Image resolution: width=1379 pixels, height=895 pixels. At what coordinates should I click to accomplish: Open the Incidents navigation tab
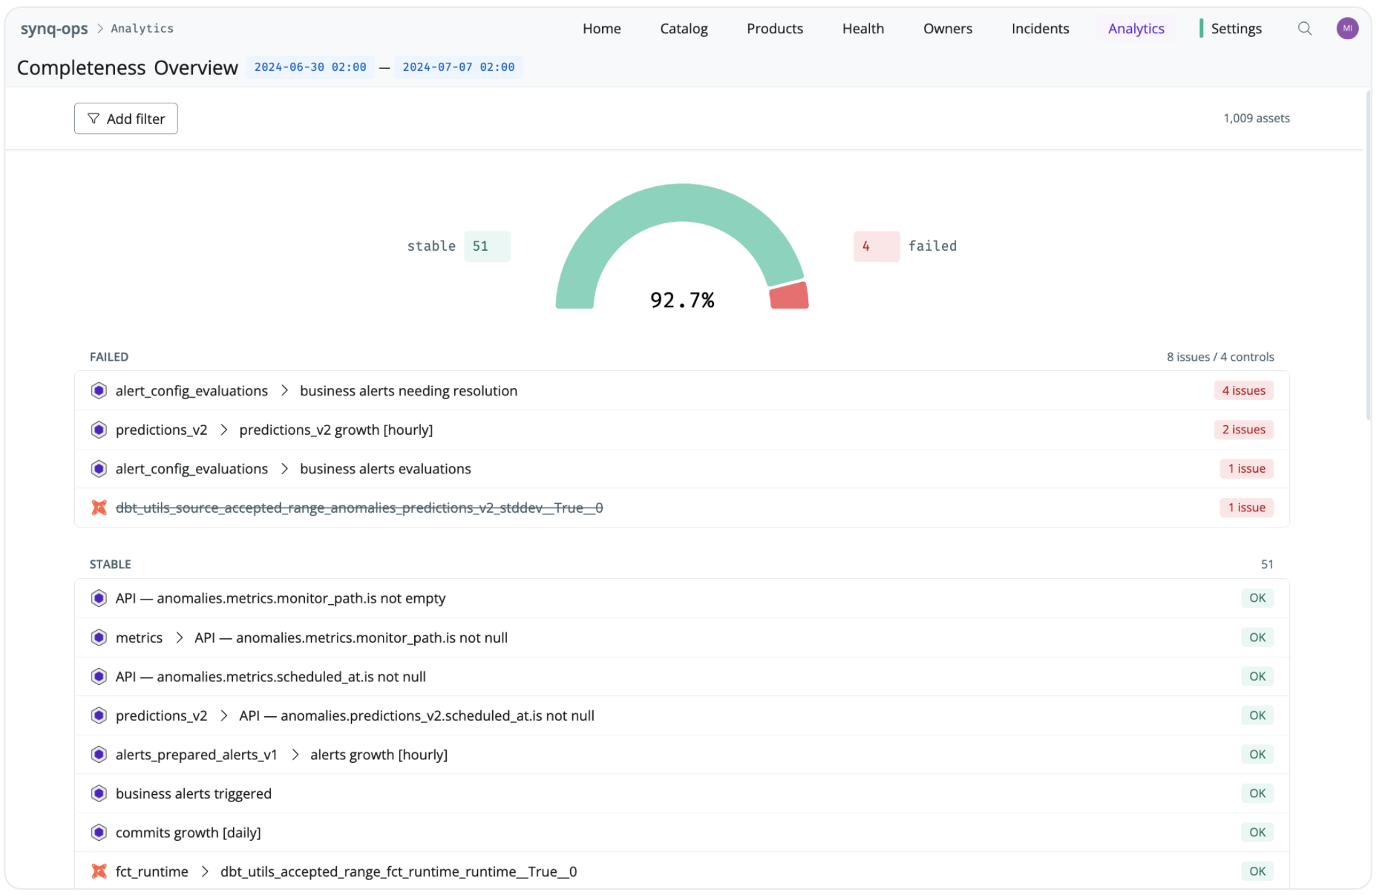1040,28
